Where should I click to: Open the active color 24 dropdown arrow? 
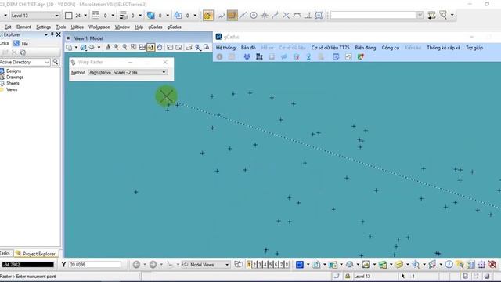85,16
